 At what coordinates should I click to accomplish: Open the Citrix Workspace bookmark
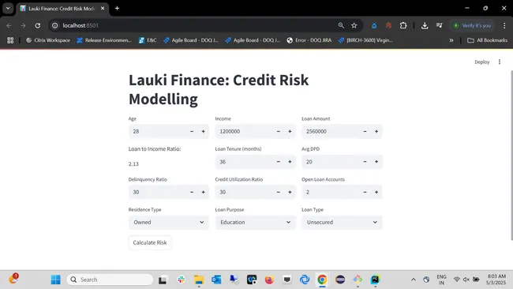pos(48,40)
